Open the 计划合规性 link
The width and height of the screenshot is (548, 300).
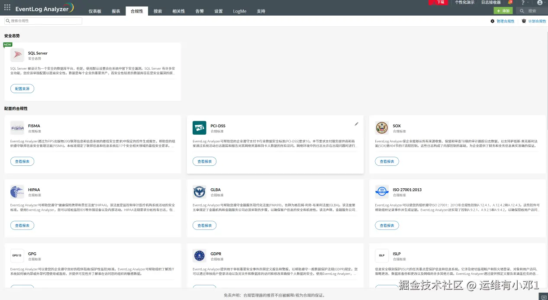[537, 21]
